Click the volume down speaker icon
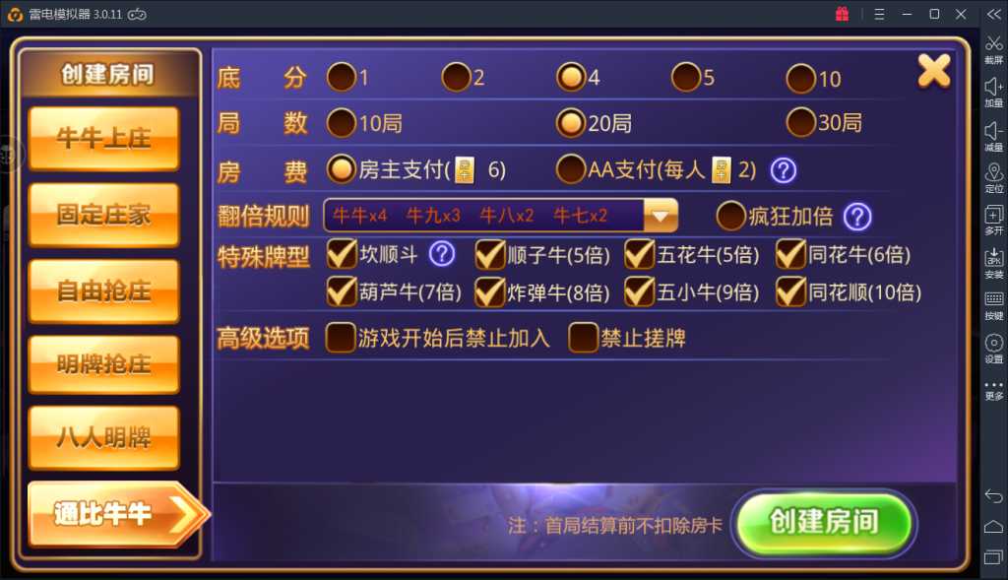1008x580 pixels. click(994, 131)
